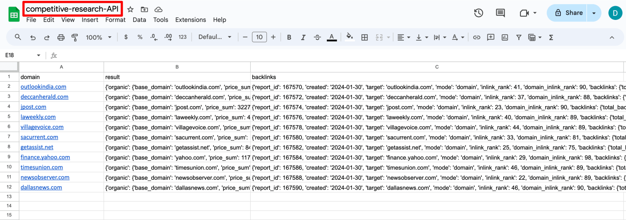
Task: Click the Undo arrow
Action: click(x=33, y=37)
